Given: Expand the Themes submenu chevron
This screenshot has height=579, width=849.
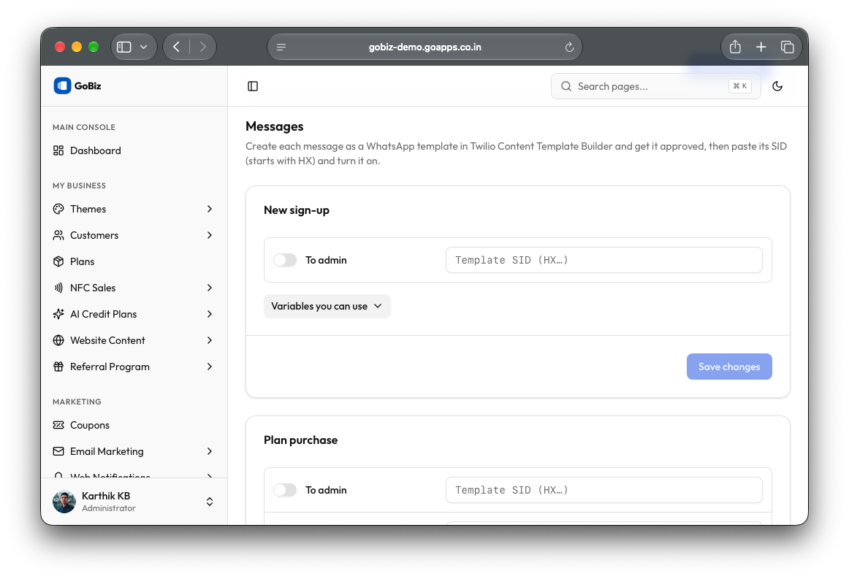Looking at the screenshot, I should click(210, 209).
